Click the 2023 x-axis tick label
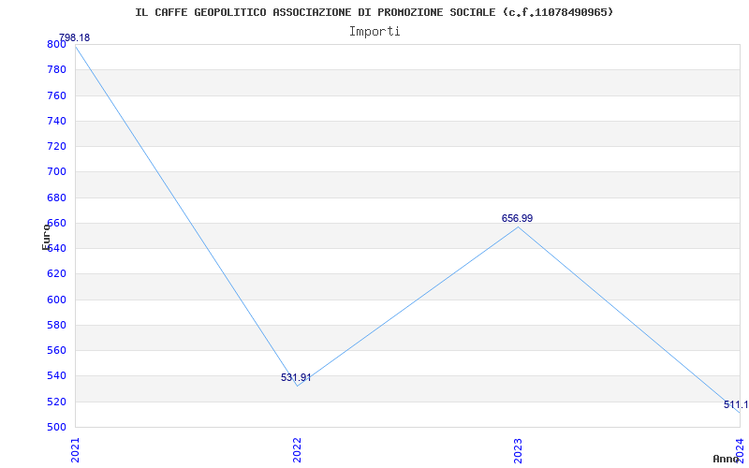The height and width of the screenshot is (468, 749). click(x=519, y=450)
